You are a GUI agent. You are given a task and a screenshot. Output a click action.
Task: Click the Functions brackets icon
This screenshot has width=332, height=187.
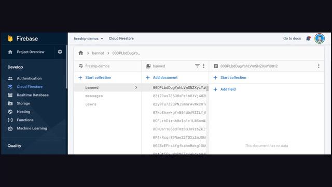[x=10, y=120]
